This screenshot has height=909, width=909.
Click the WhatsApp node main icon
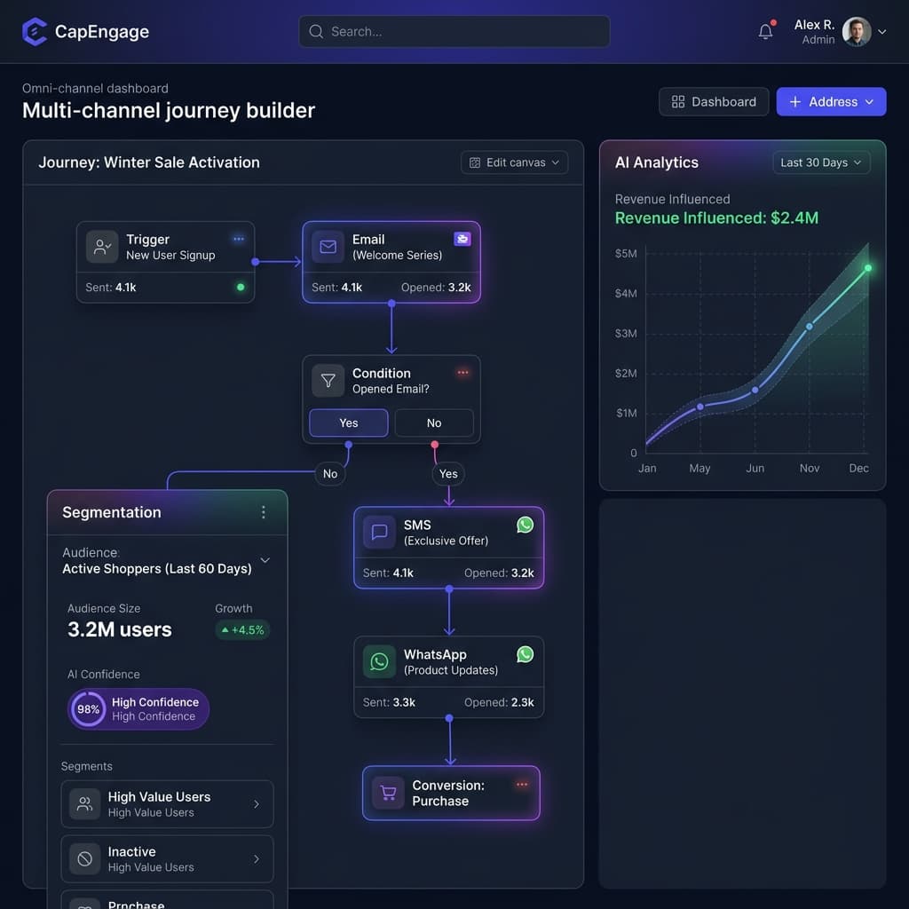(379, 661)
